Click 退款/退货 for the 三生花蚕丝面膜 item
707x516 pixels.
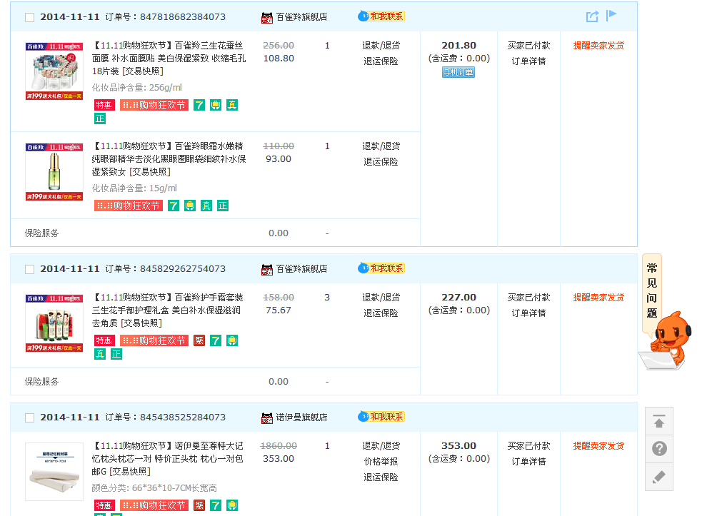381,46
